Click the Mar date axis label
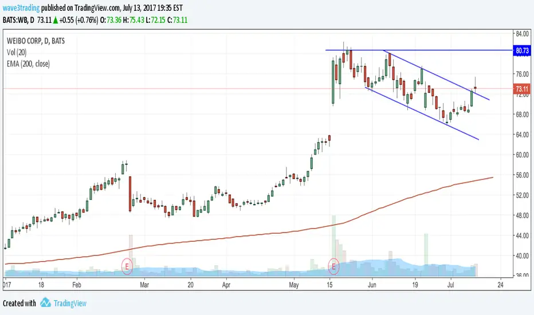This screenshot has height=315, width=534. point(144,285)
